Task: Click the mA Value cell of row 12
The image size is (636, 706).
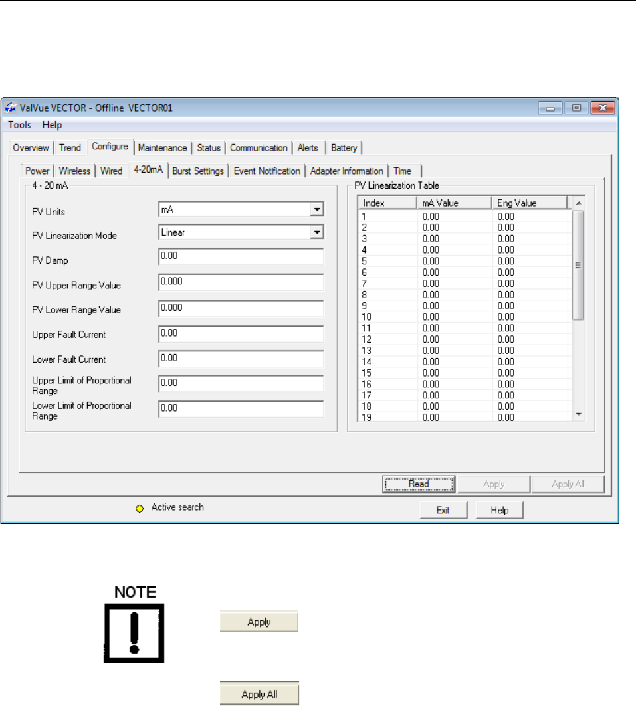Action: tap(455, 339)
